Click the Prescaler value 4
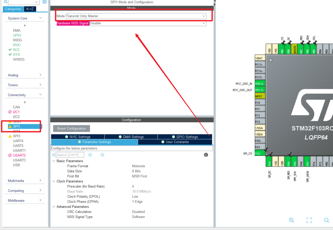 coord(133,186)
